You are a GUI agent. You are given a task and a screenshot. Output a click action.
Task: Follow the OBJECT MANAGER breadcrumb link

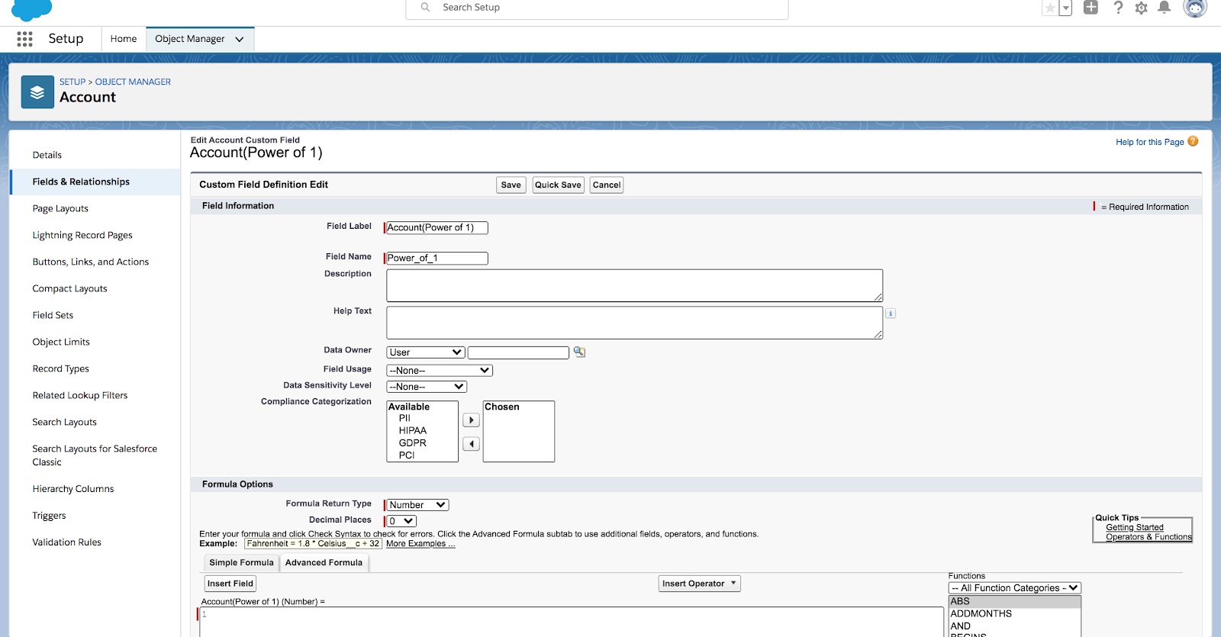click(x=133, y=82)
